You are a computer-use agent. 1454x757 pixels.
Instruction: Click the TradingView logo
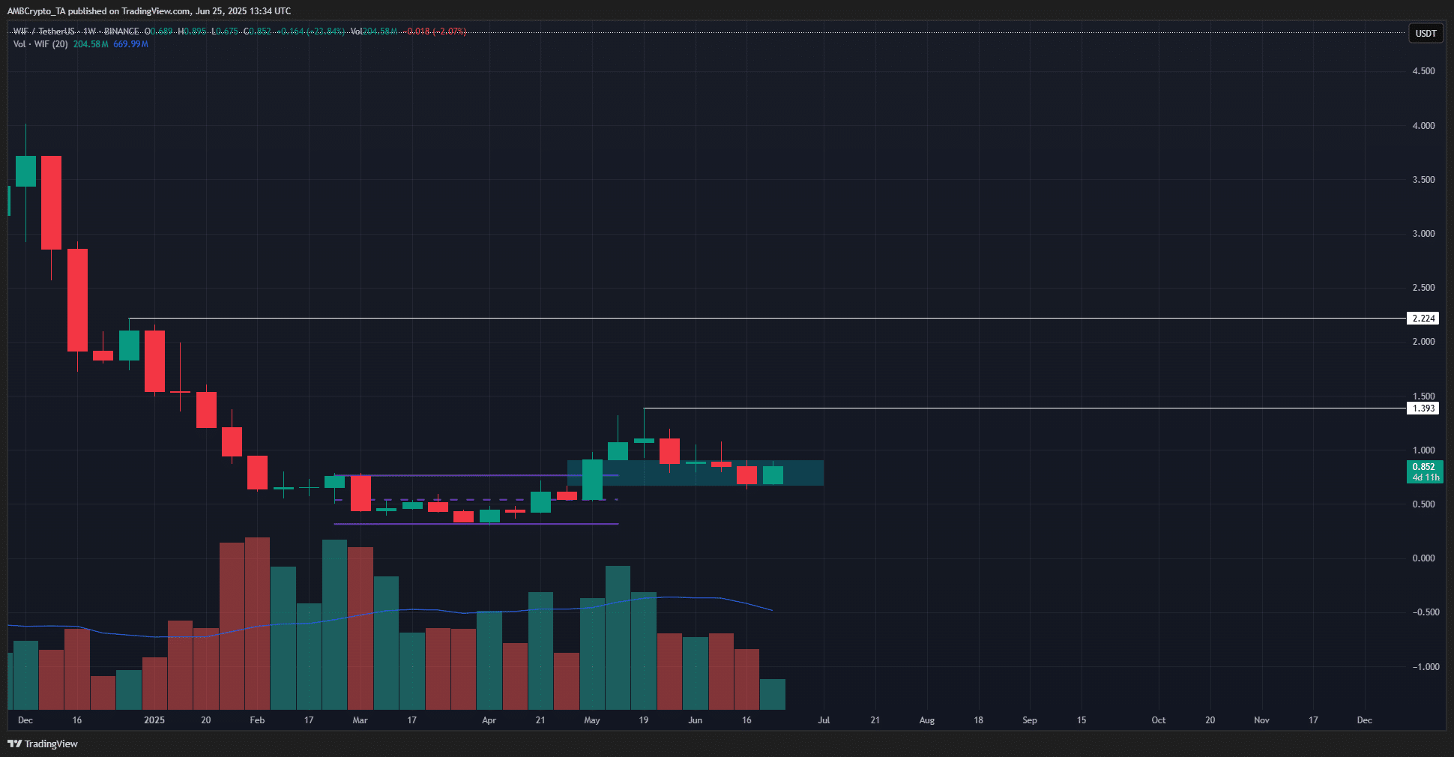point(16,744)
